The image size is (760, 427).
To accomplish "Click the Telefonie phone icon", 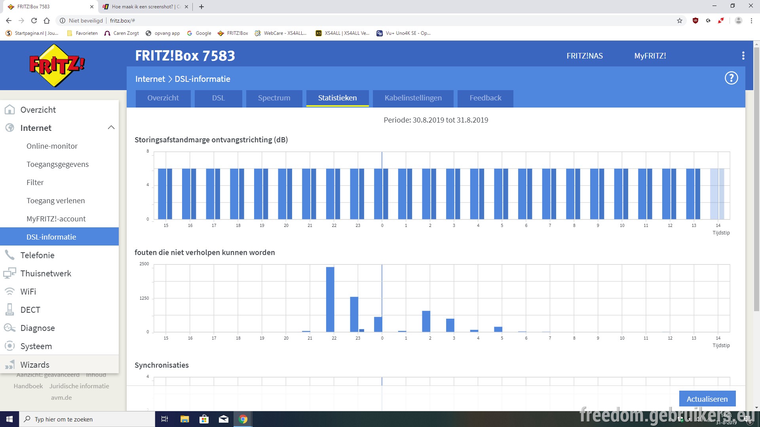I will 9,255.
